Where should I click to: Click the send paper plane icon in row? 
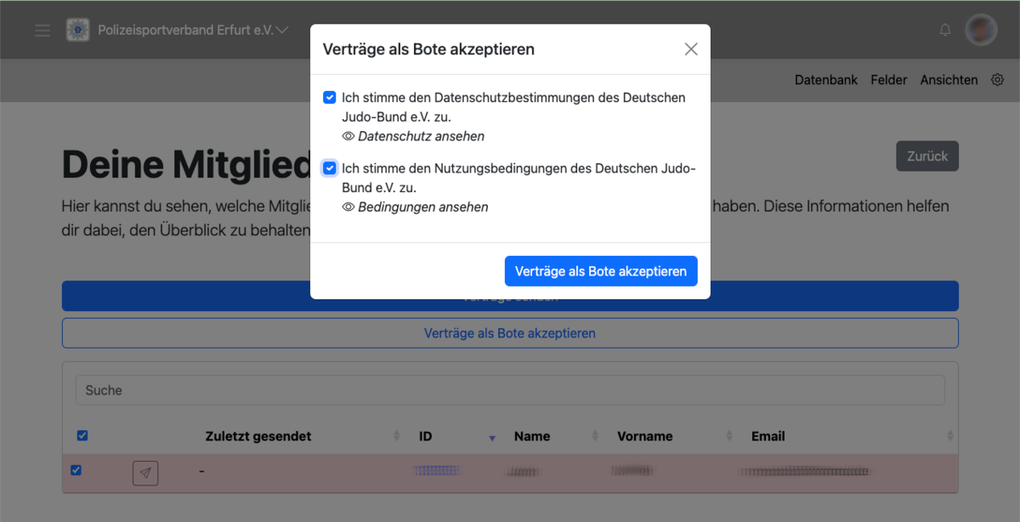(145, 473)
